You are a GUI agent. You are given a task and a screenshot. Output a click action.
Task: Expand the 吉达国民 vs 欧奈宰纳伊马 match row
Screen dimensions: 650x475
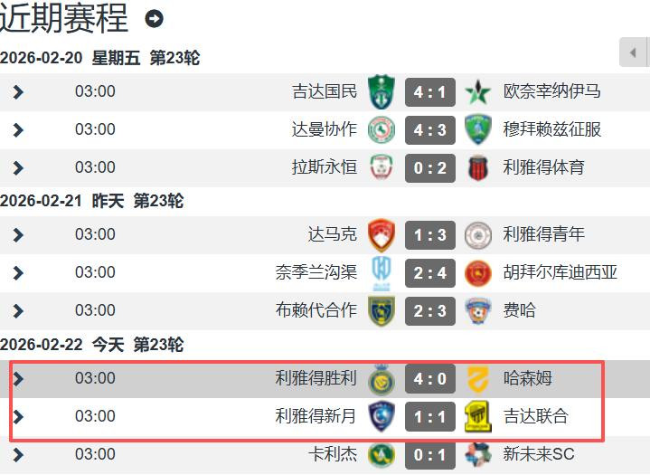pyautogui.click(x=18, y=91)
